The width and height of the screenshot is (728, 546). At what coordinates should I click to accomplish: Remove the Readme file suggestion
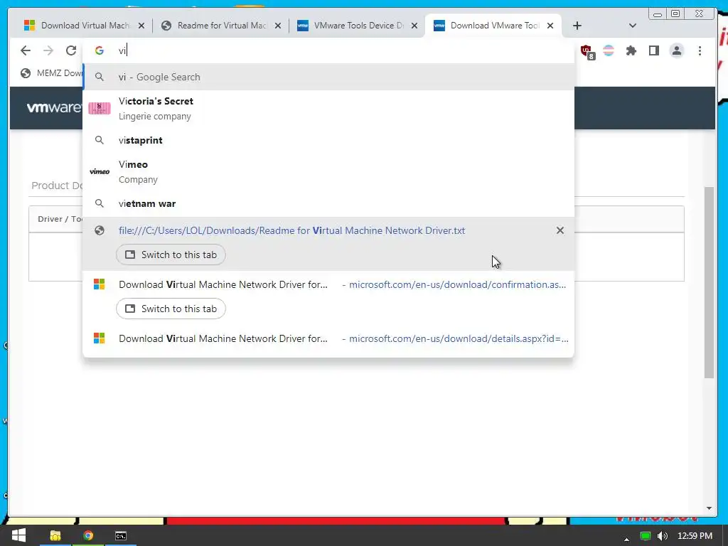coord(560,230)
